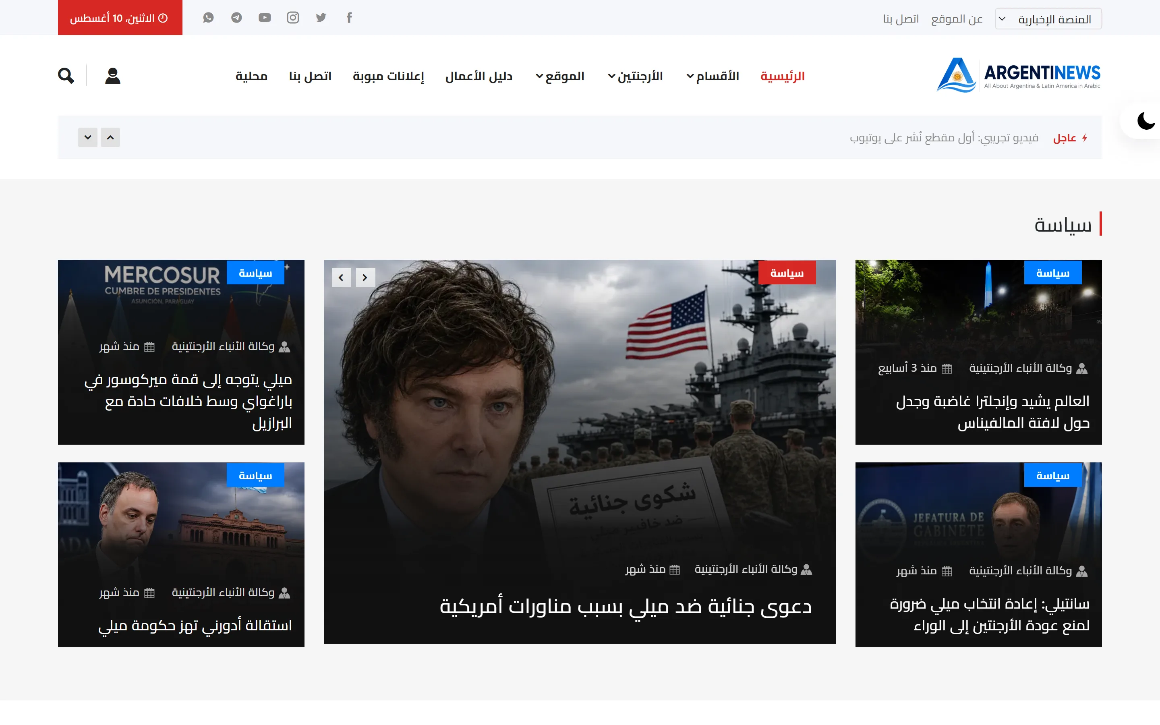The height and width of the screenshot is (725, 1160).
Task: Click the red سياسة tag on main slide
Action: pyautogui.click(x=787, y=273)
